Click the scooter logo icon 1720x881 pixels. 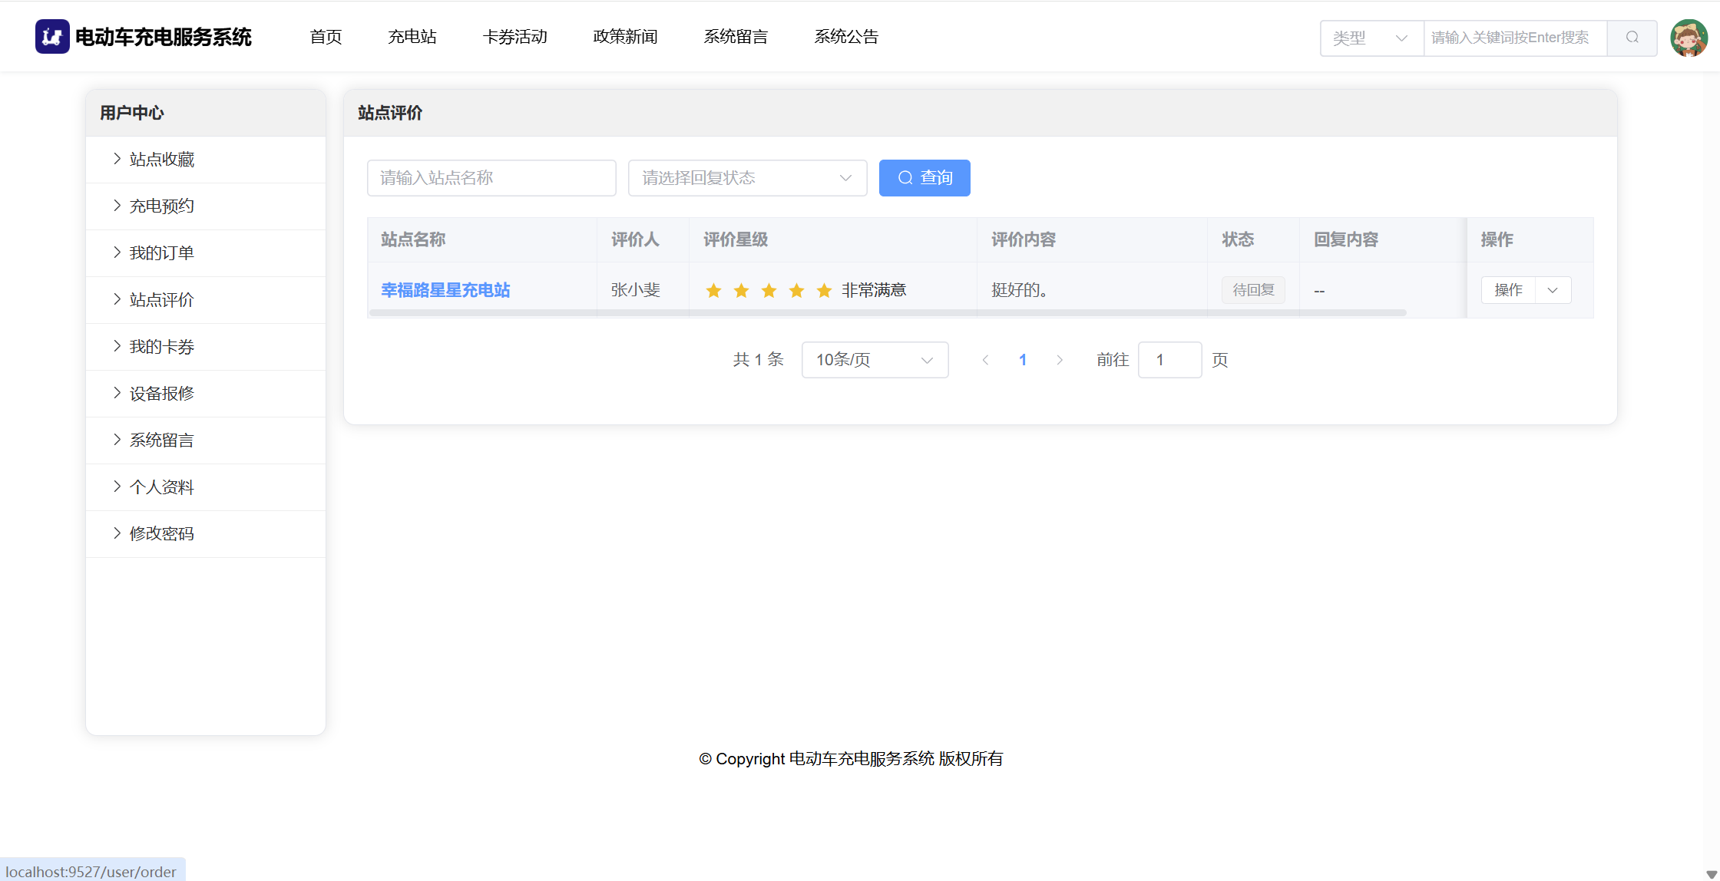click(x=52, y=37)
